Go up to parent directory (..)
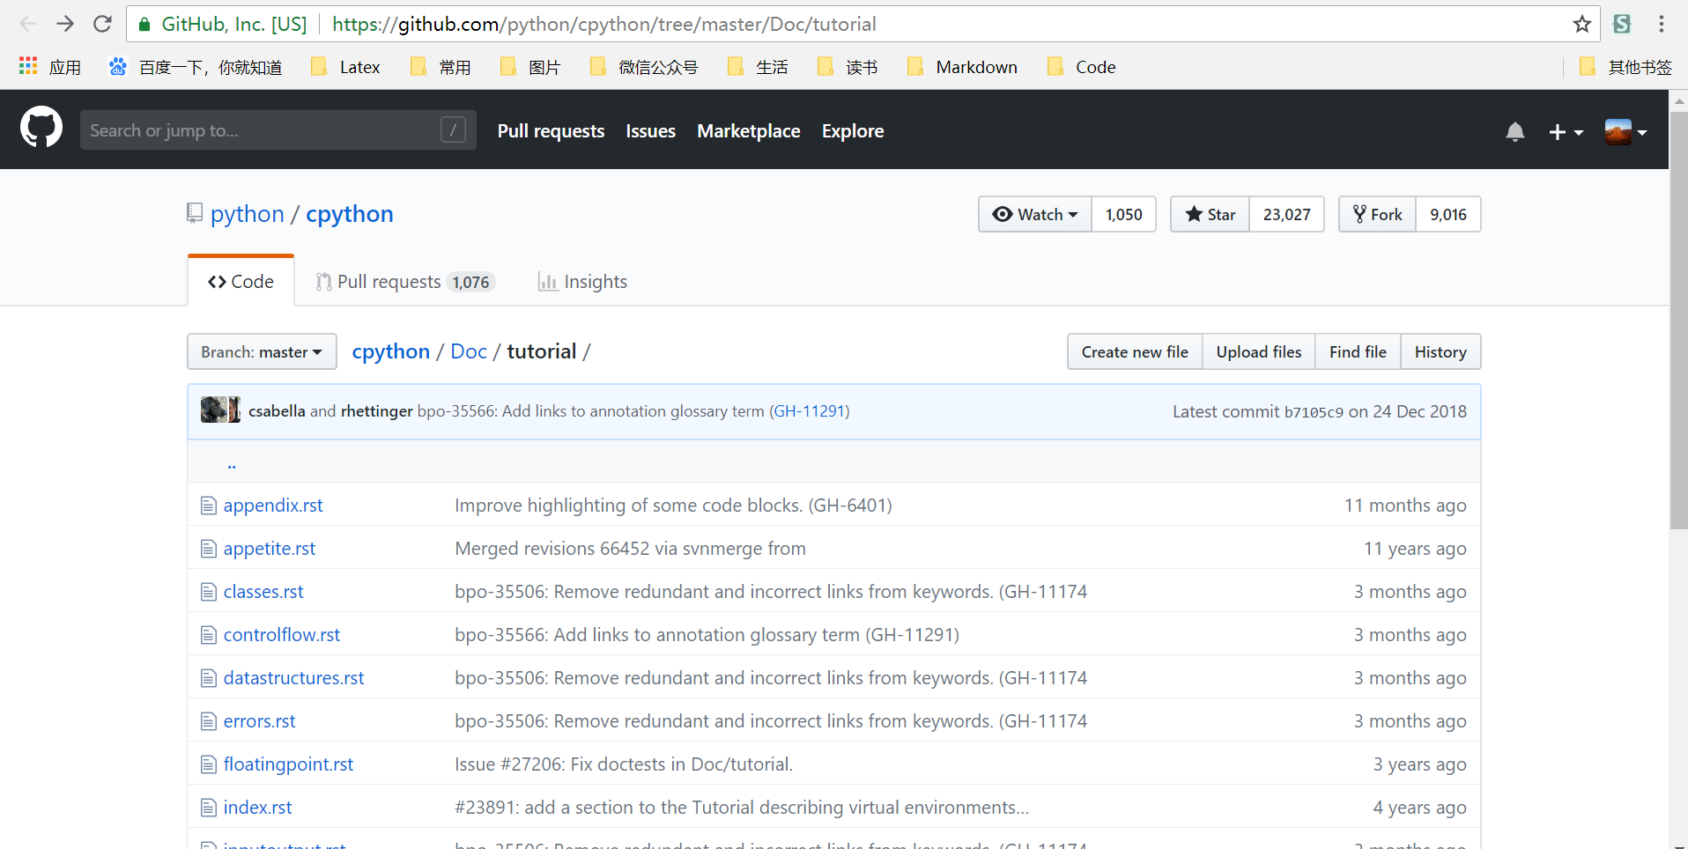The height and width of the screenshot is (849, 1688). pyautogui.click(x=232, y=463)
